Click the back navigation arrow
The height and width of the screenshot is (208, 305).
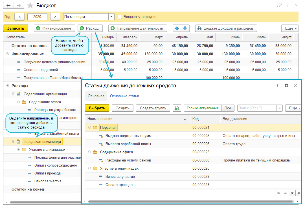tap(8, 6)
